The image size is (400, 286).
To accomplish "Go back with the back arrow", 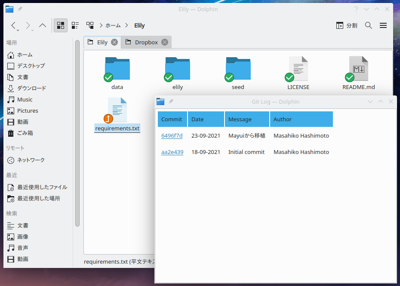I will 13,25.
